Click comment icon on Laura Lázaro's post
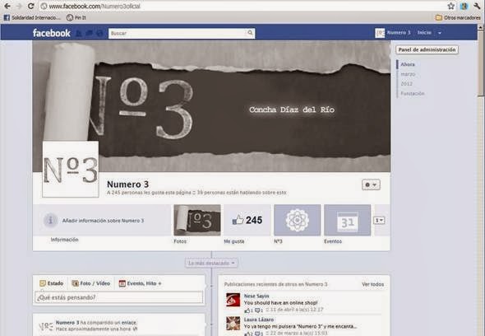Screen dimensions: 485x336 (x=257, y=334)
